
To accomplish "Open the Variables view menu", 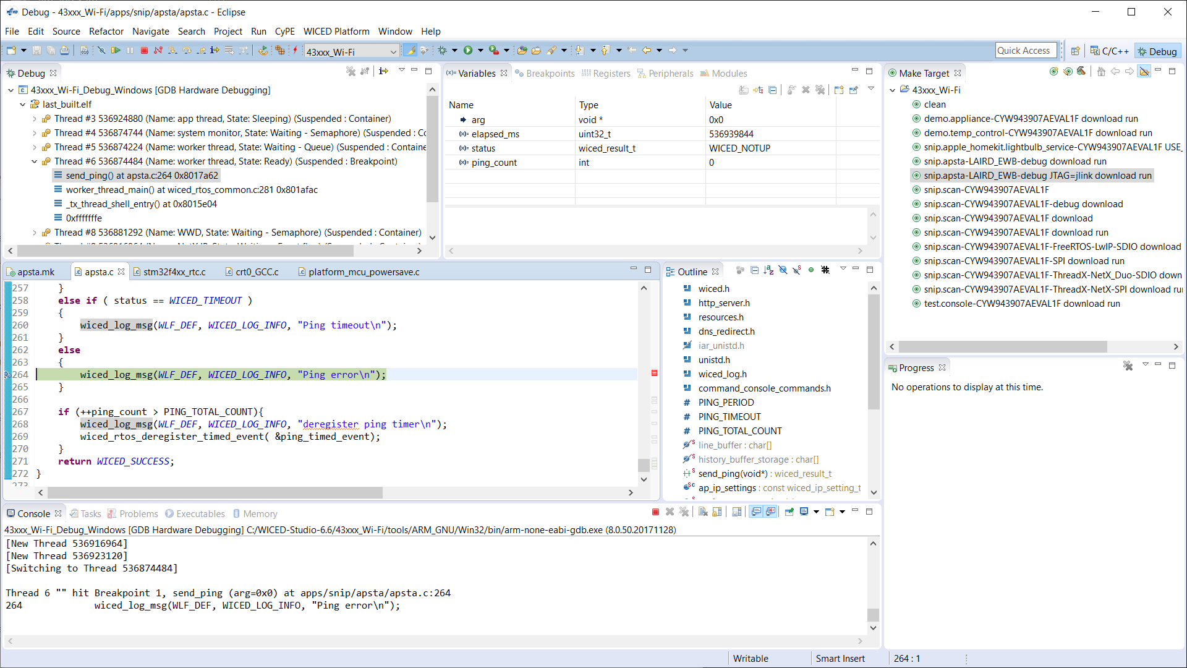I will coord(871,90).
